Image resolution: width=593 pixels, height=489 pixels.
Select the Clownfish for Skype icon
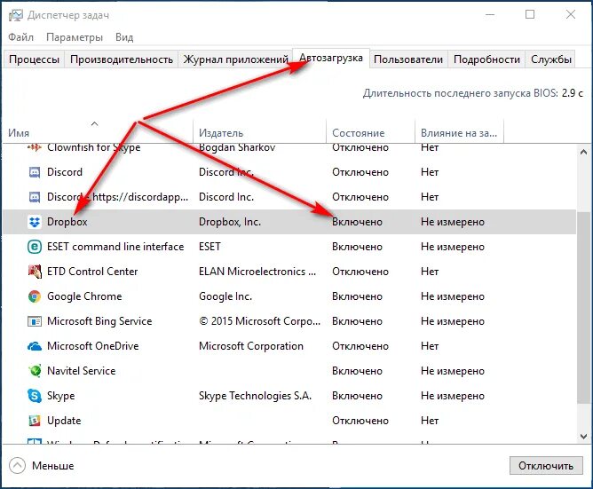[x=35, y=147]
